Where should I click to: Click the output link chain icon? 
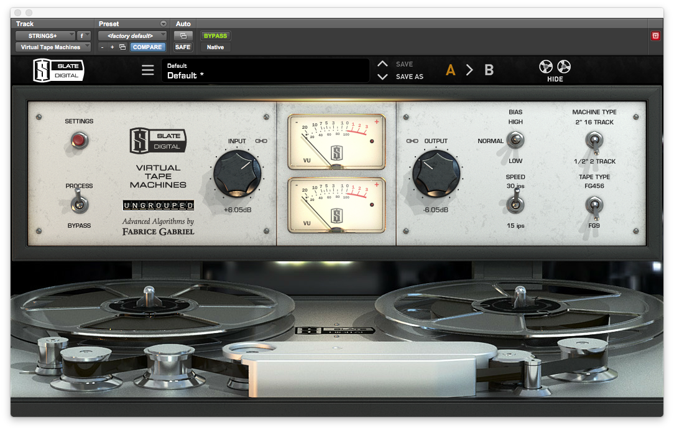point(412,141)
